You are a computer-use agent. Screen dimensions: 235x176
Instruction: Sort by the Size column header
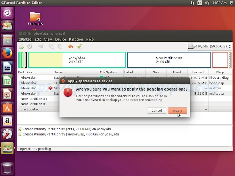156,72
